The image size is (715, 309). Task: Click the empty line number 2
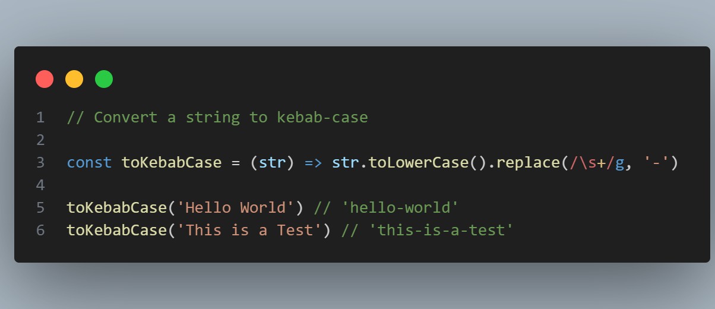tap(40, 140)
